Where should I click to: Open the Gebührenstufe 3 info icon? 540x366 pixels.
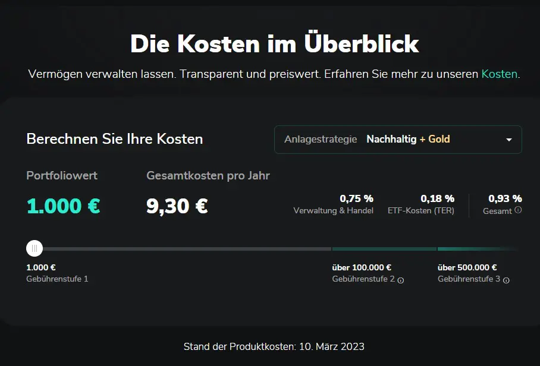pyautogui.click(x=506, y=280)
